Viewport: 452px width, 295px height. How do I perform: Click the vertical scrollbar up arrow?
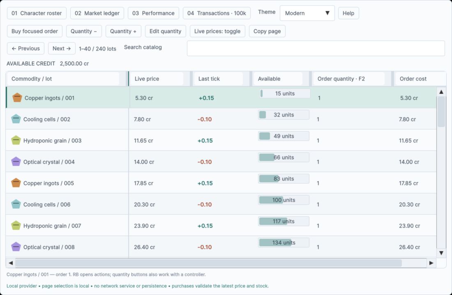[x=441, y=92]
